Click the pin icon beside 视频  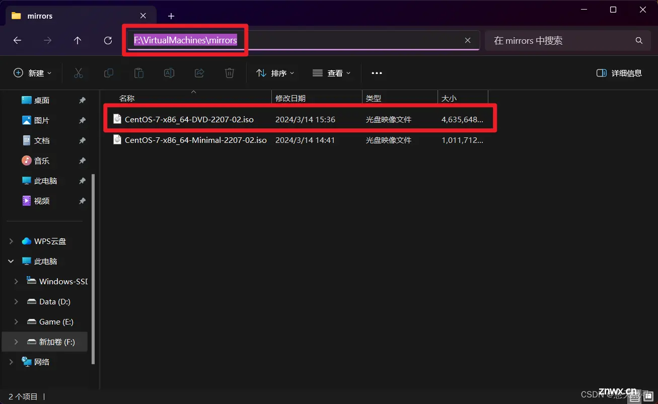[x=82, y=201]
